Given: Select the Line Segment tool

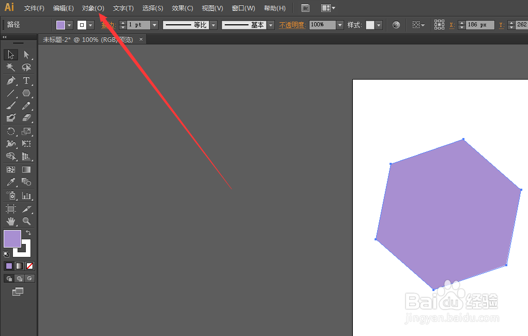Looking at the screenshot, I should [x=11, y=93].
